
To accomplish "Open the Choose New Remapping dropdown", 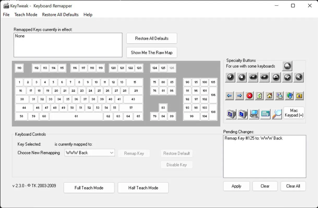I will click(90, 153).
